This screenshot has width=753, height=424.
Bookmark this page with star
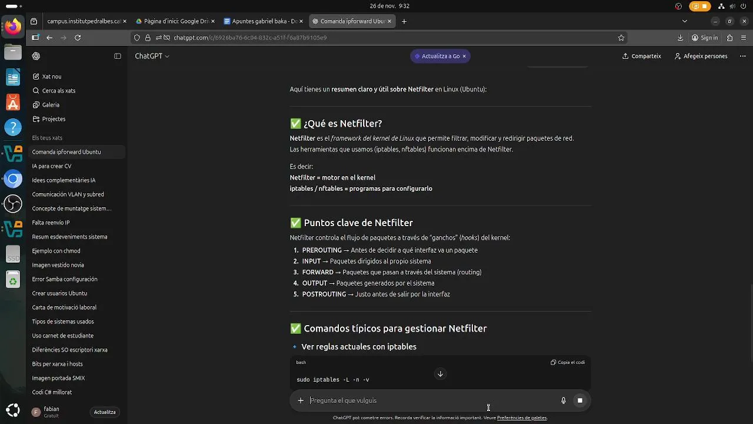pyautogui.click(x=621, y=38)
